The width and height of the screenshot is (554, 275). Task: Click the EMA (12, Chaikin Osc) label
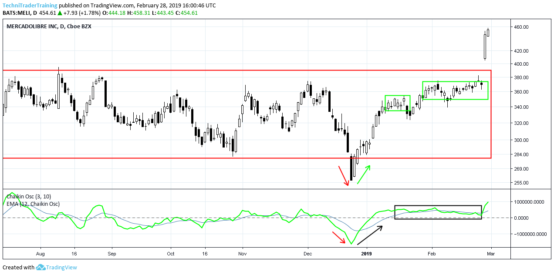[x=33, y=204]
